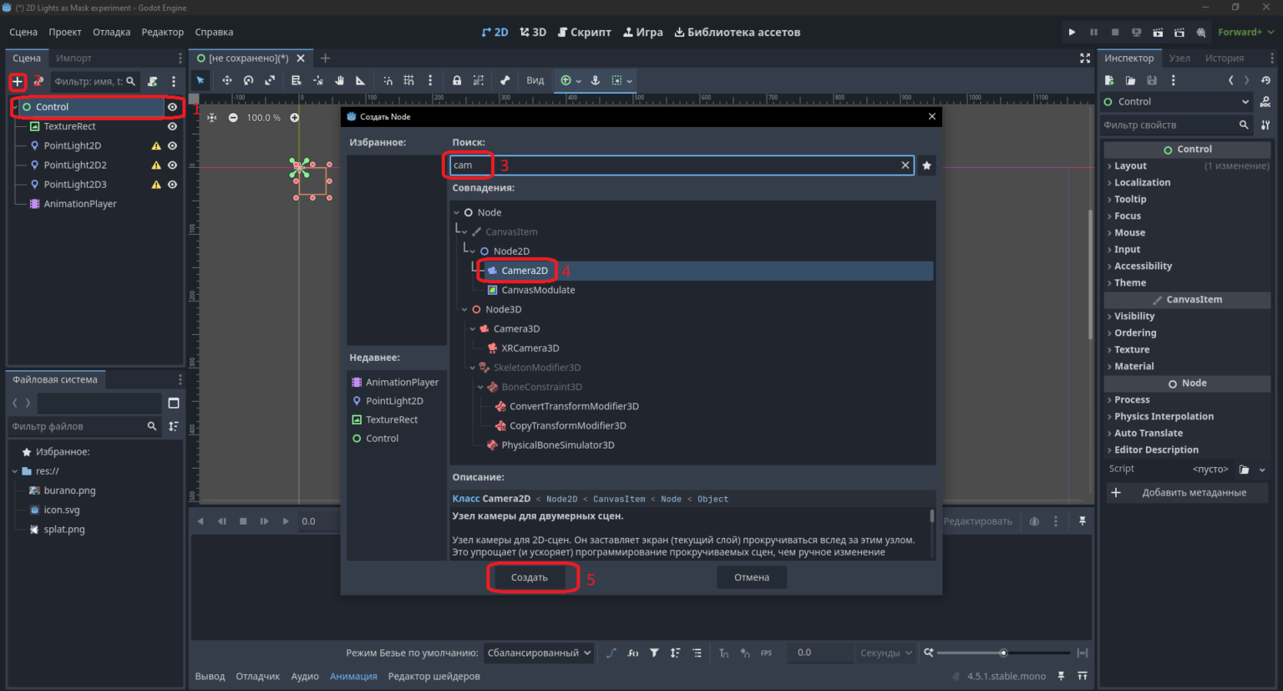The width and height of the screenshot is (1283, 691).
Task: Open the default Bezier mode dropdown (Сбалансированный)
Action: coord(539,653)
